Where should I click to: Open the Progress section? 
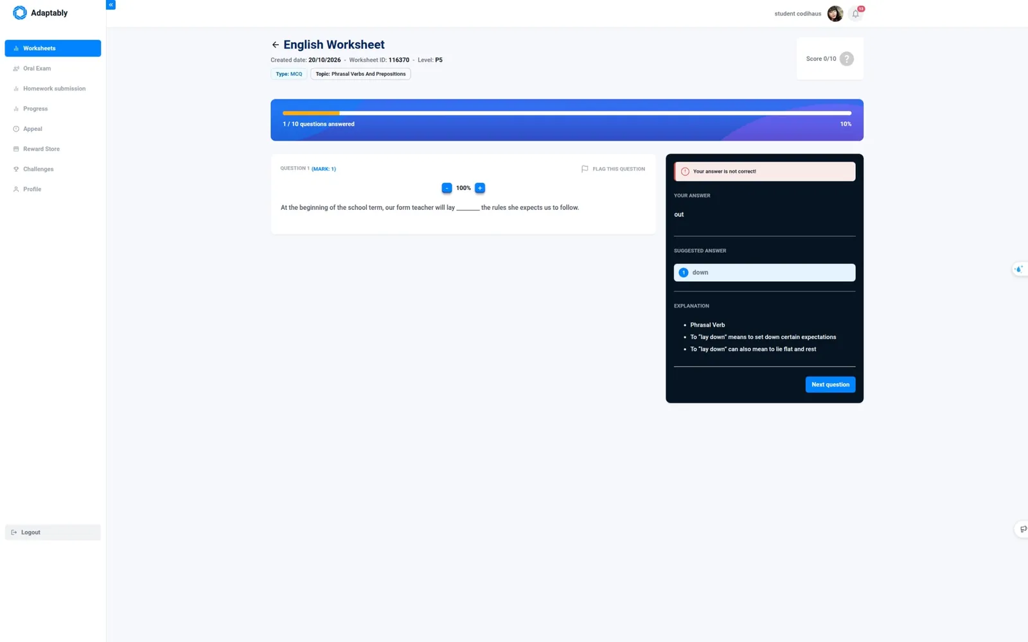click(53, 108)
